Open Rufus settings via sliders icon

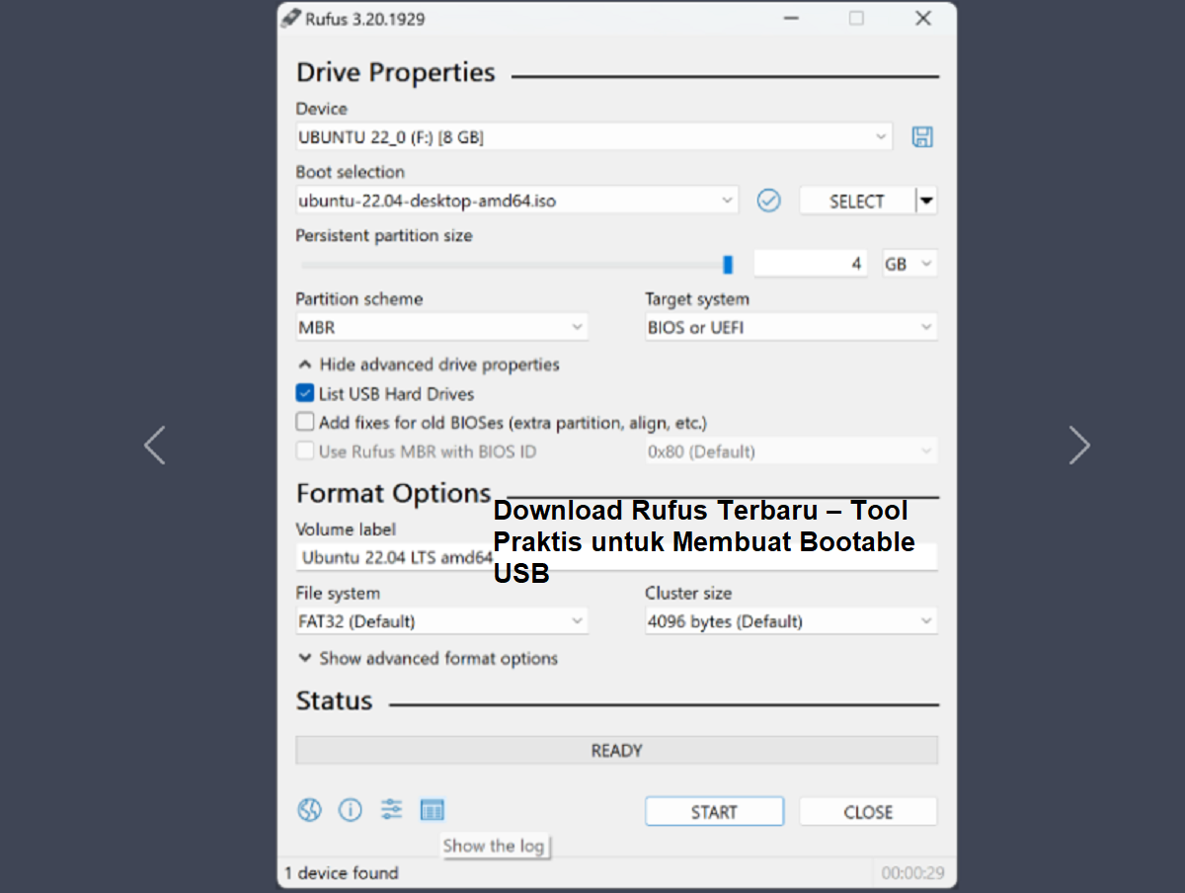click(x=391, y=809)
